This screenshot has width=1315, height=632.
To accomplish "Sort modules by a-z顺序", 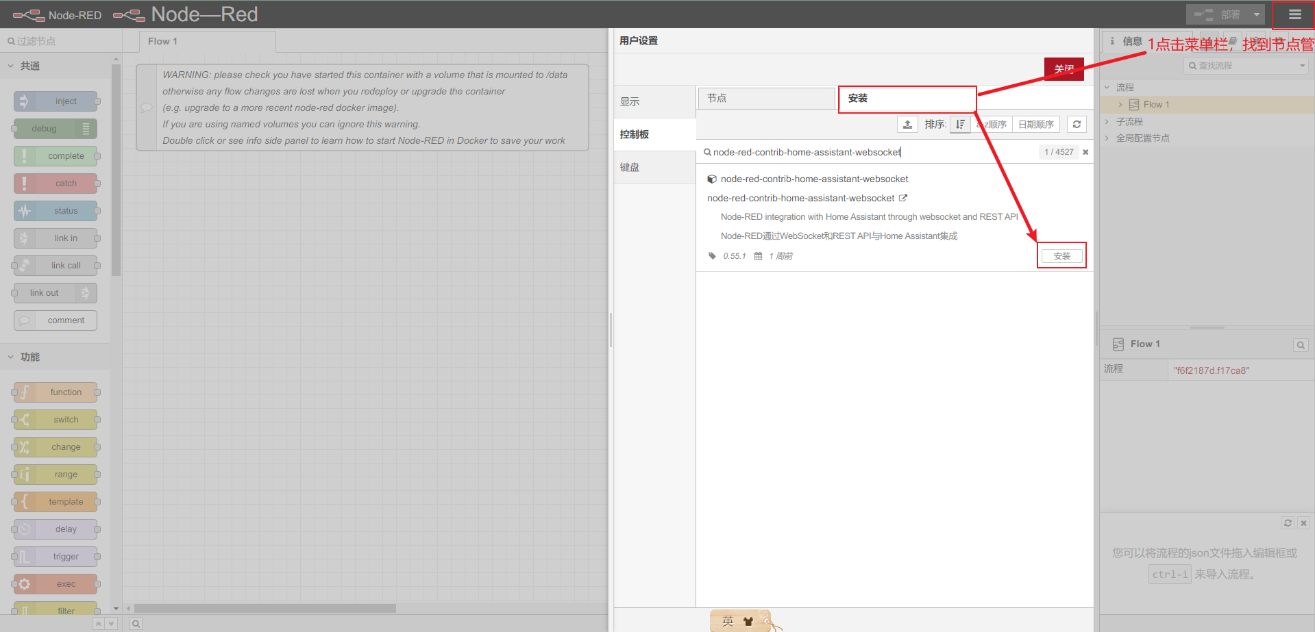I will pyautogui.click(x=992, y=125).
